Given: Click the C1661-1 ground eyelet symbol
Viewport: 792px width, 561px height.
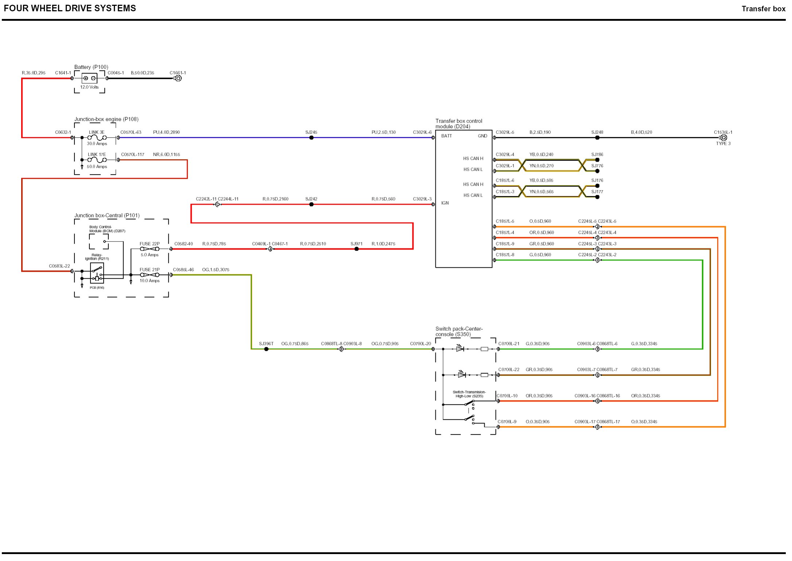Looking at the screenshot, I should 178,78.
